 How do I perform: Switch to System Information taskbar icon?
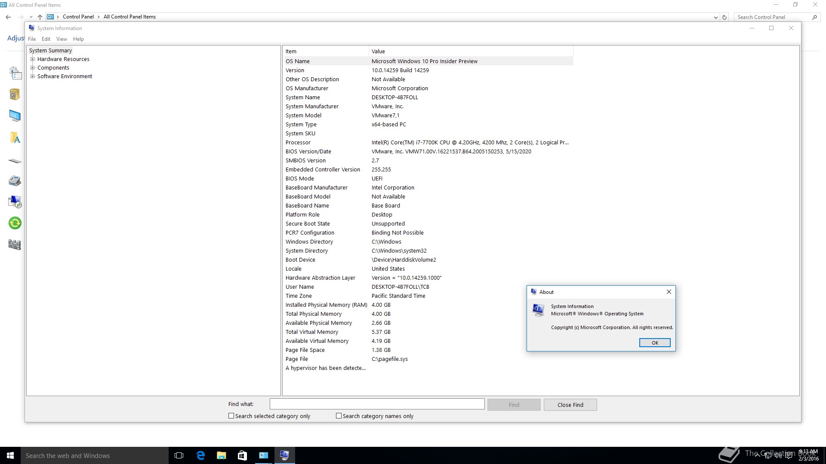click(x=284, y=455)
